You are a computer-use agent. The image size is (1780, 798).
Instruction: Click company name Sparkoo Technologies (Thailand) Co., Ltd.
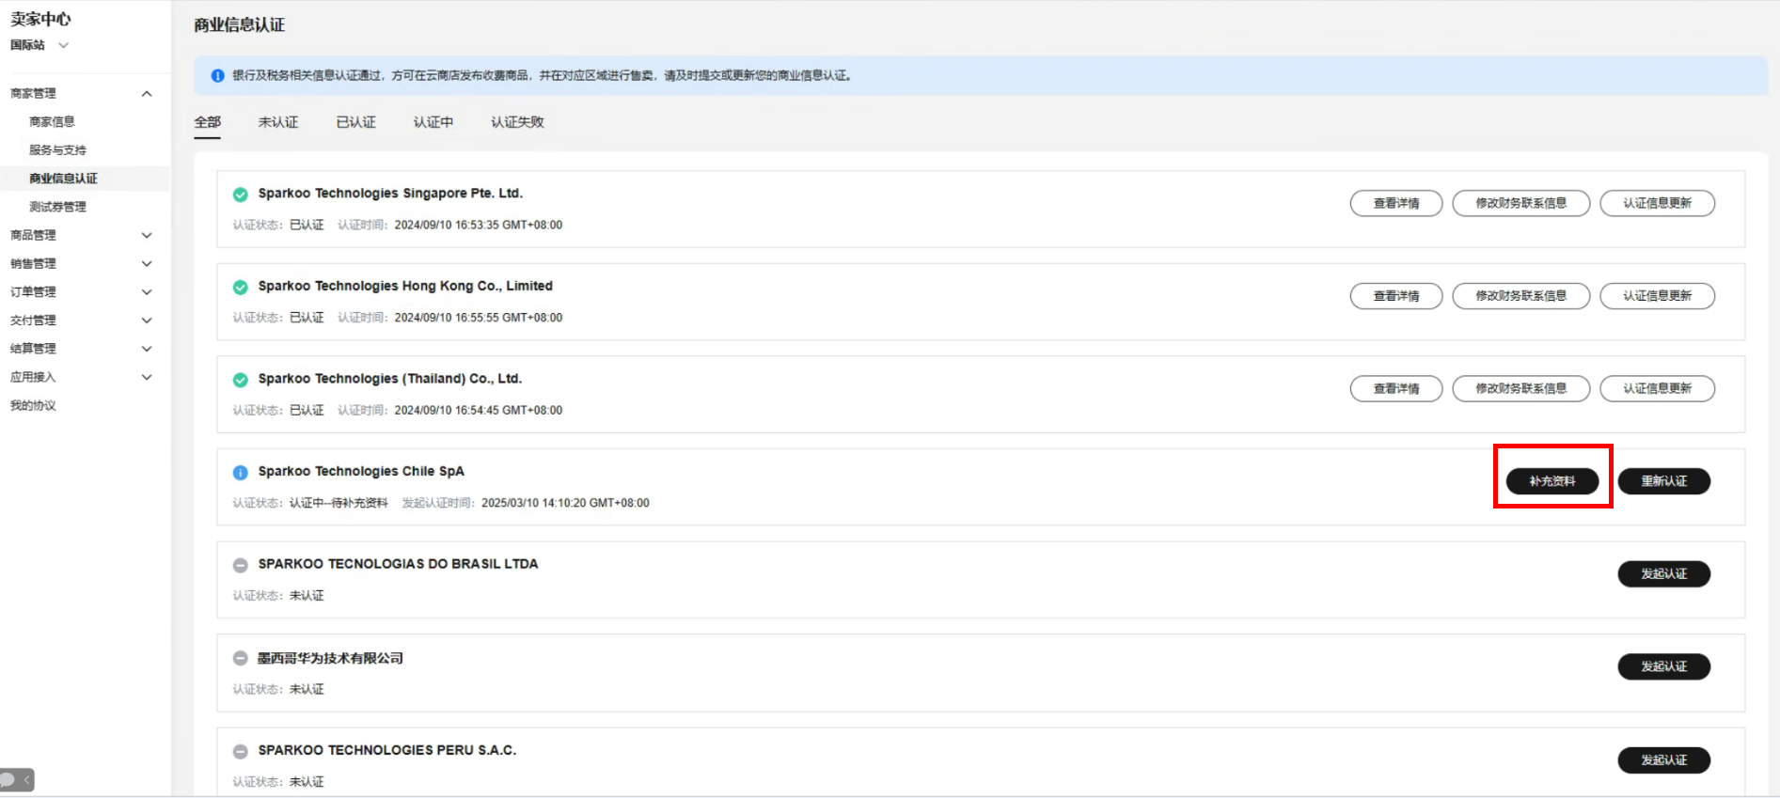(390, 379)
